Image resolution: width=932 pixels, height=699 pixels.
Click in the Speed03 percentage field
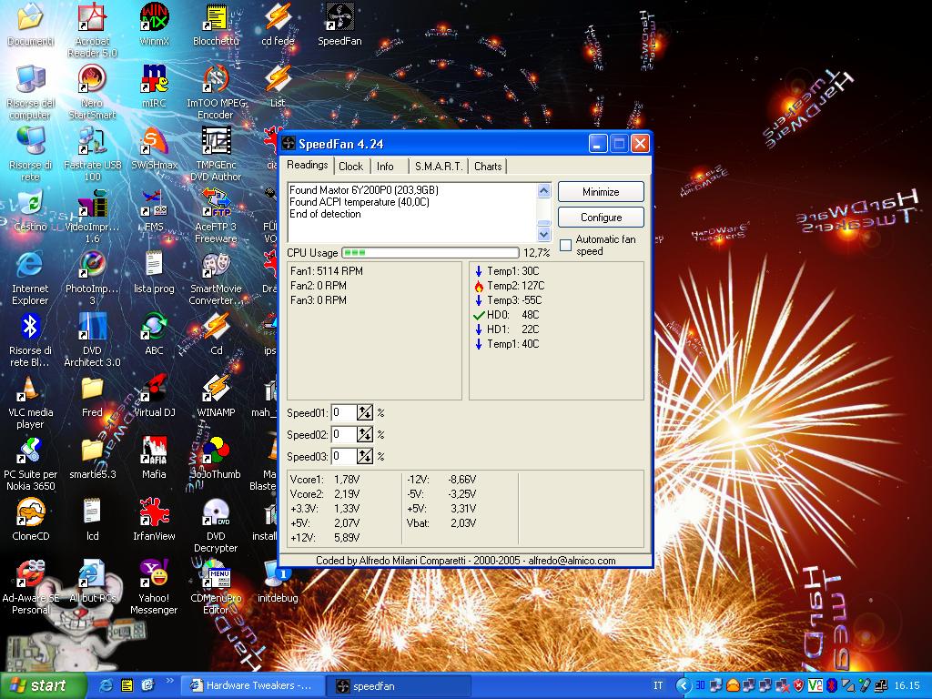pos(343,457)
